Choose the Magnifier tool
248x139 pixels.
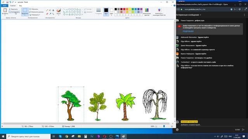point(53,14)
